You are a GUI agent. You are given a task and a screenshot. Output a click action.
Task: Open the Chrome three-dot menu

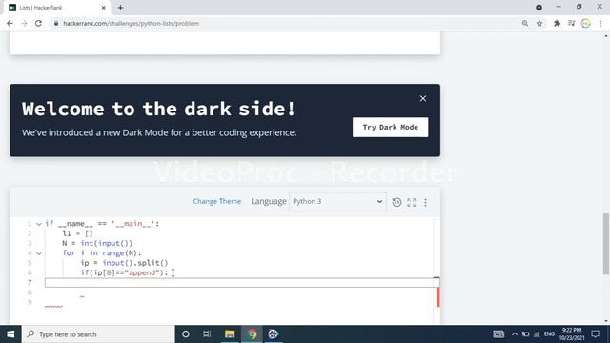click(x=600, y=23)
